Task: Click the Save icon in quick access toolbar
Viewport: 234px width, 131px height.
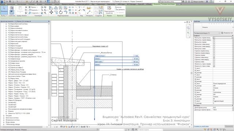Action: [x=10, y=1]
